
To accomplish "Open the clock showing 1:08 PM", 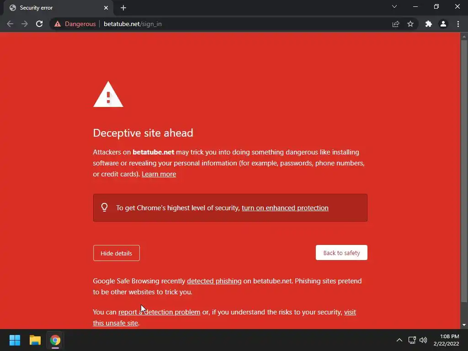I will (x=446, y=340).
